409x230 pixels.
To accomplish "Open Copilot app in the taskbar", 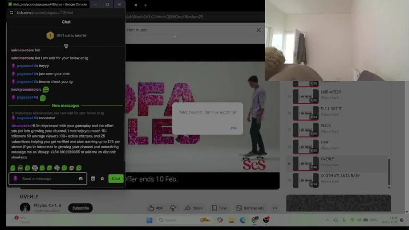I will point(220,220).
